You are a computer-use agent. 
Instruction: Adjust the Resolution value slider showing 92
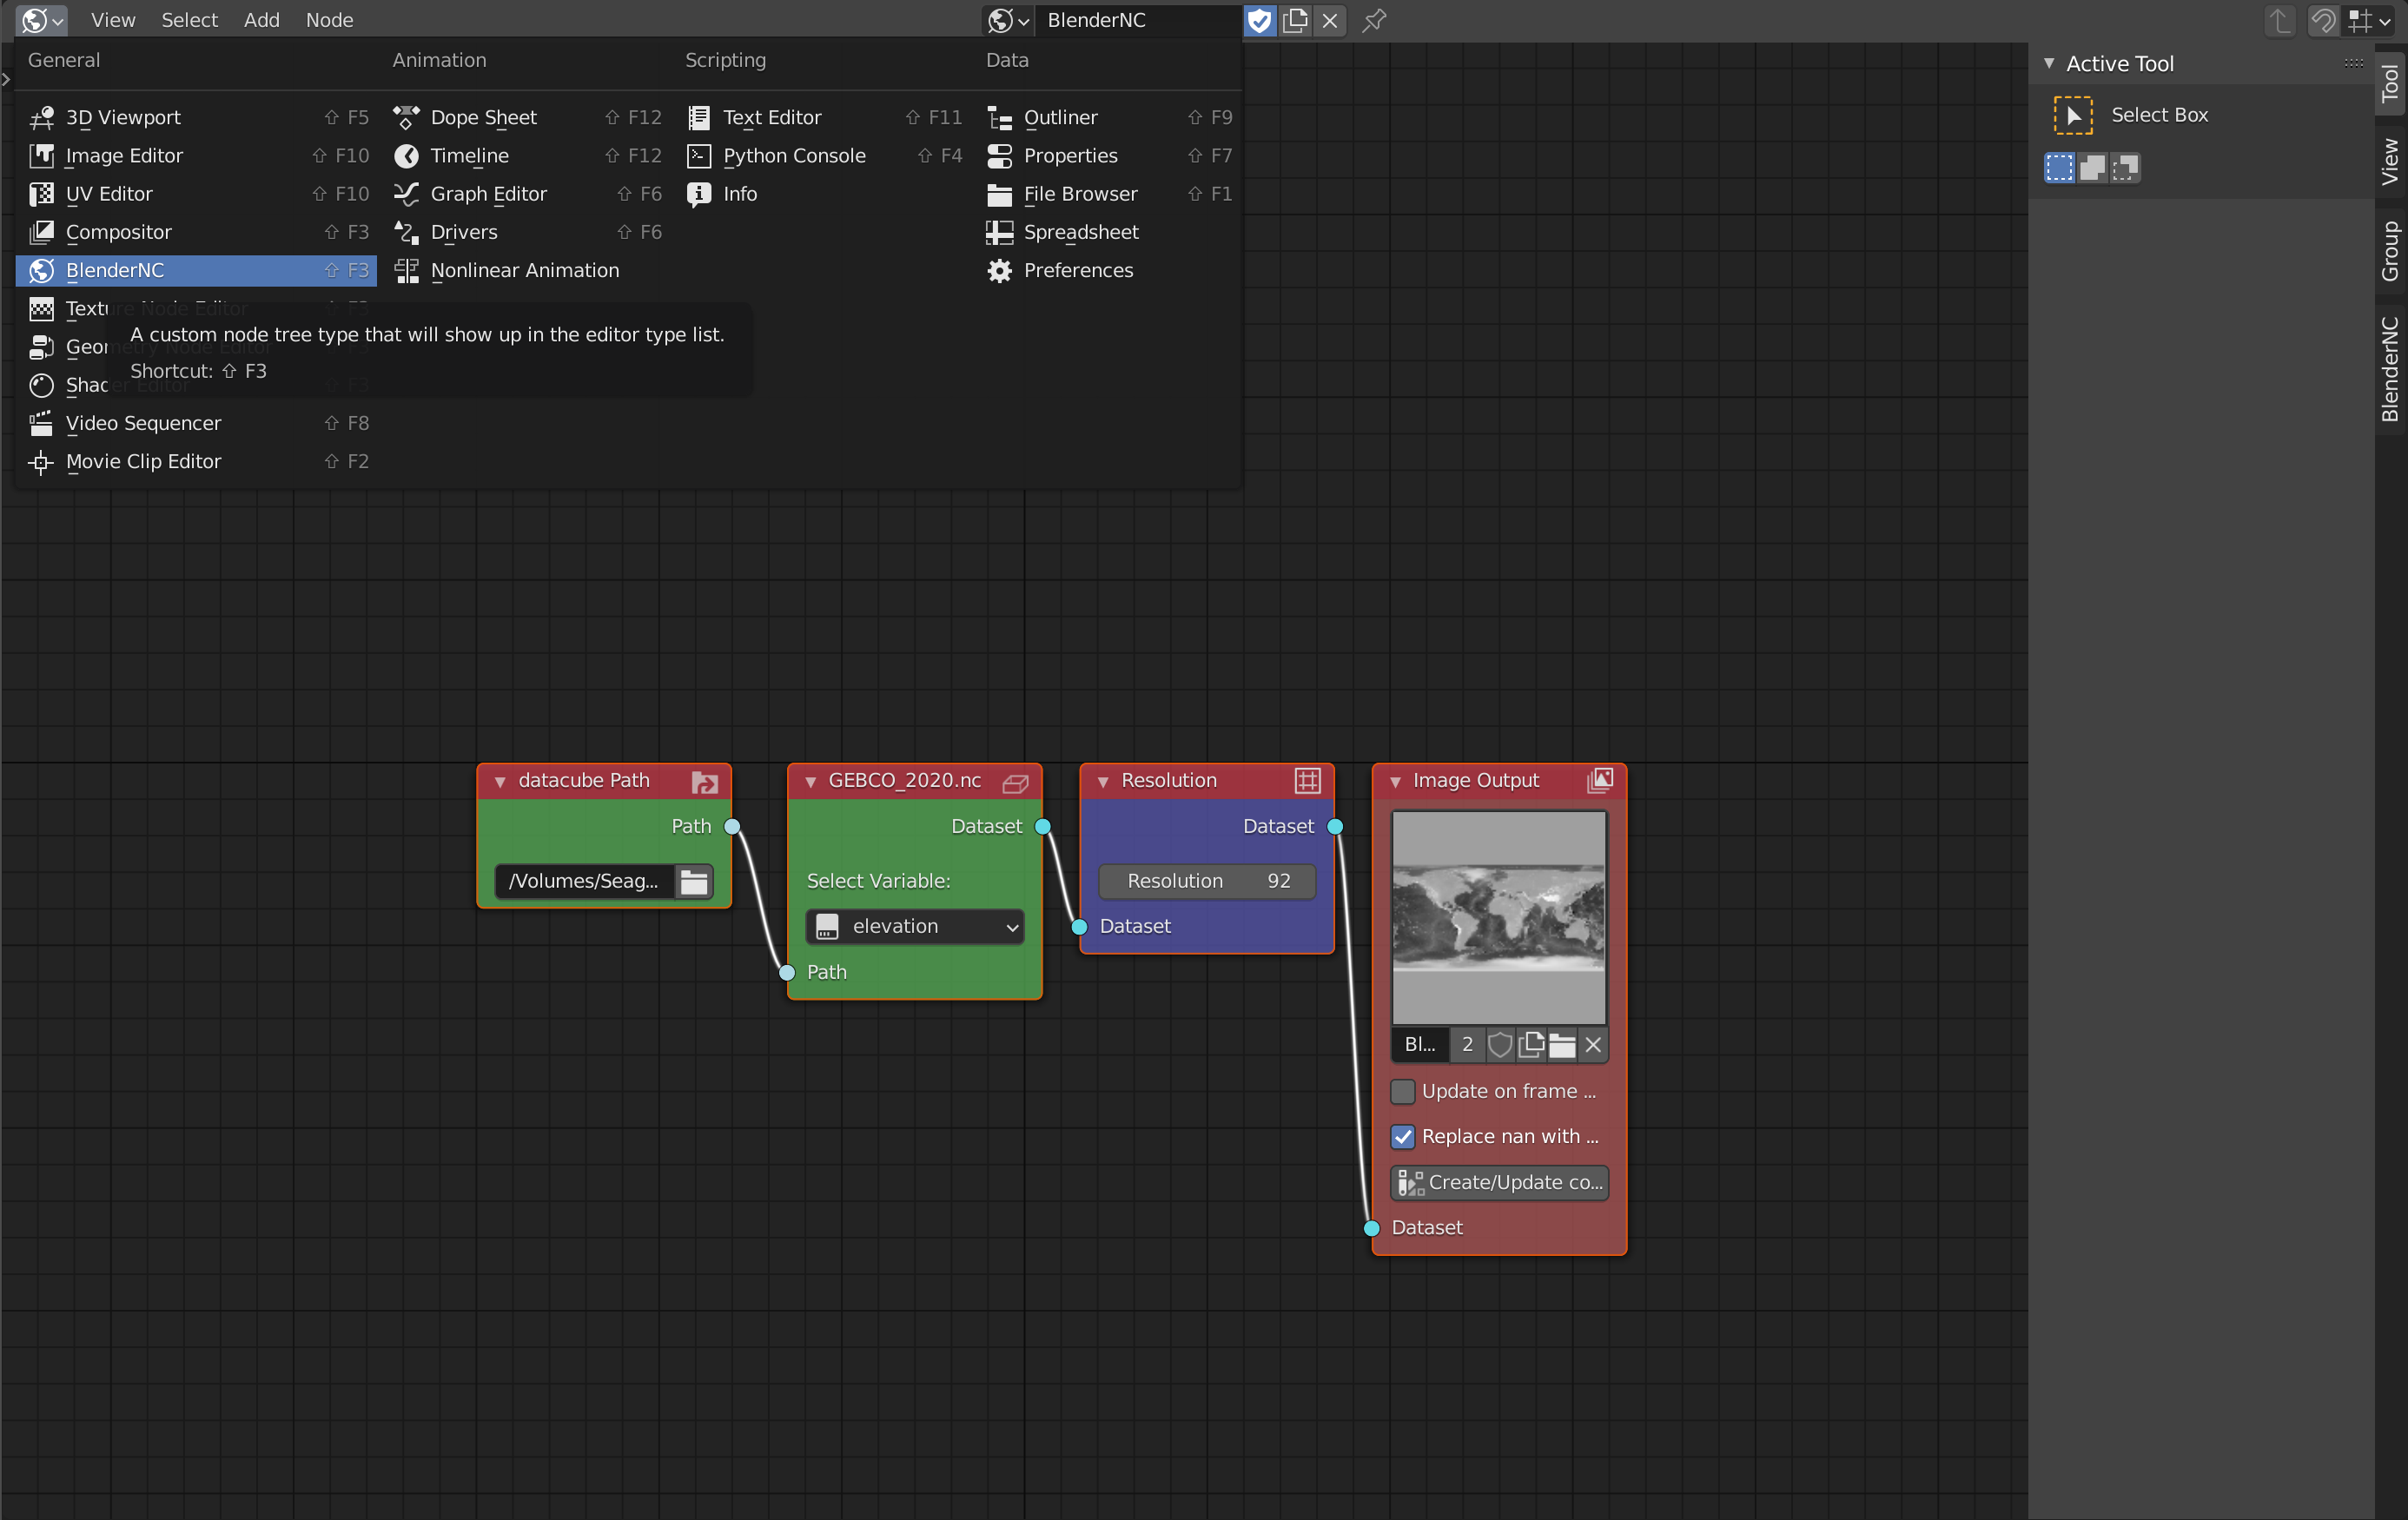point(1206,881)
